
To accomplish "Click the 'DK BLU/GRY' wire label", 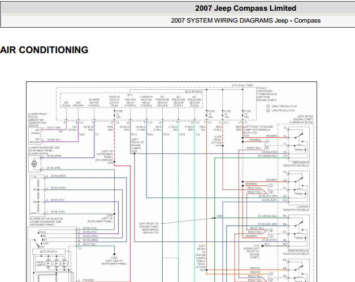I will (270, 200).
